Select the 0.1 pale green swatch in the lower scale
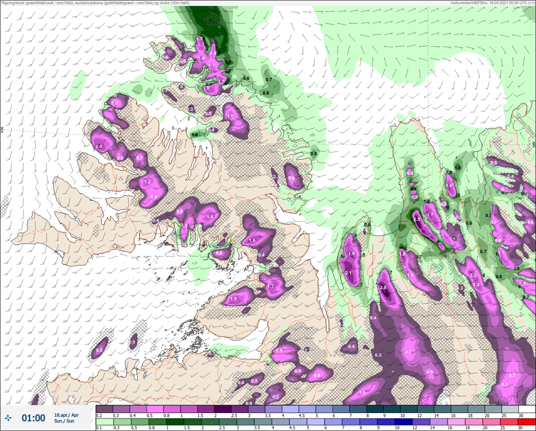The height and width of the screenshot is (431, 536). (x=105, y=422)
